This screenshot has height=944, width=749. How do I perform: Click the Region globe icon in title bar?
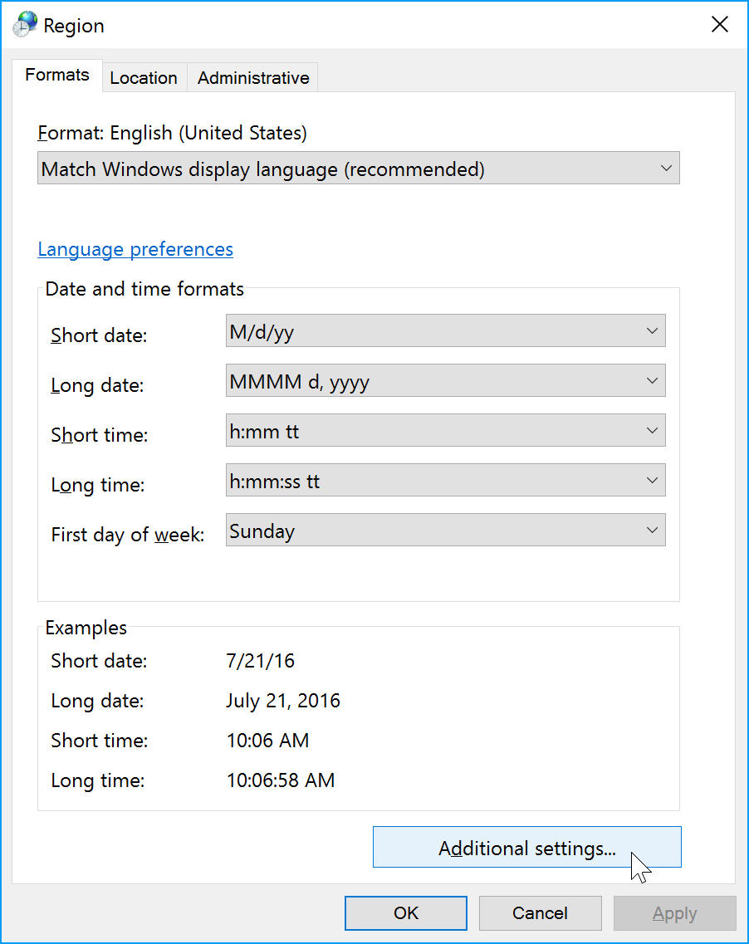(x=24, y=24)
